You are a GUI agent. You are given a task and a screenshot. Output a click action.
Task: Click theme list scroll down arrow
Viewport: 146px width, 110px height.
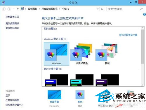click(142, 85)
